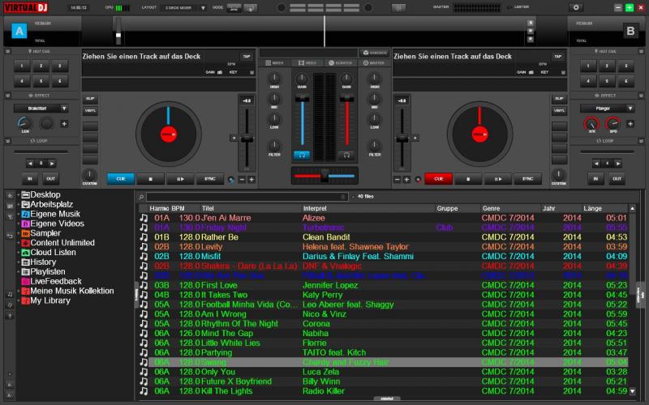The height and width of the screenshot is (405, 649).
Task: Open settings with the top gear icon
Action: coord(577,7)
